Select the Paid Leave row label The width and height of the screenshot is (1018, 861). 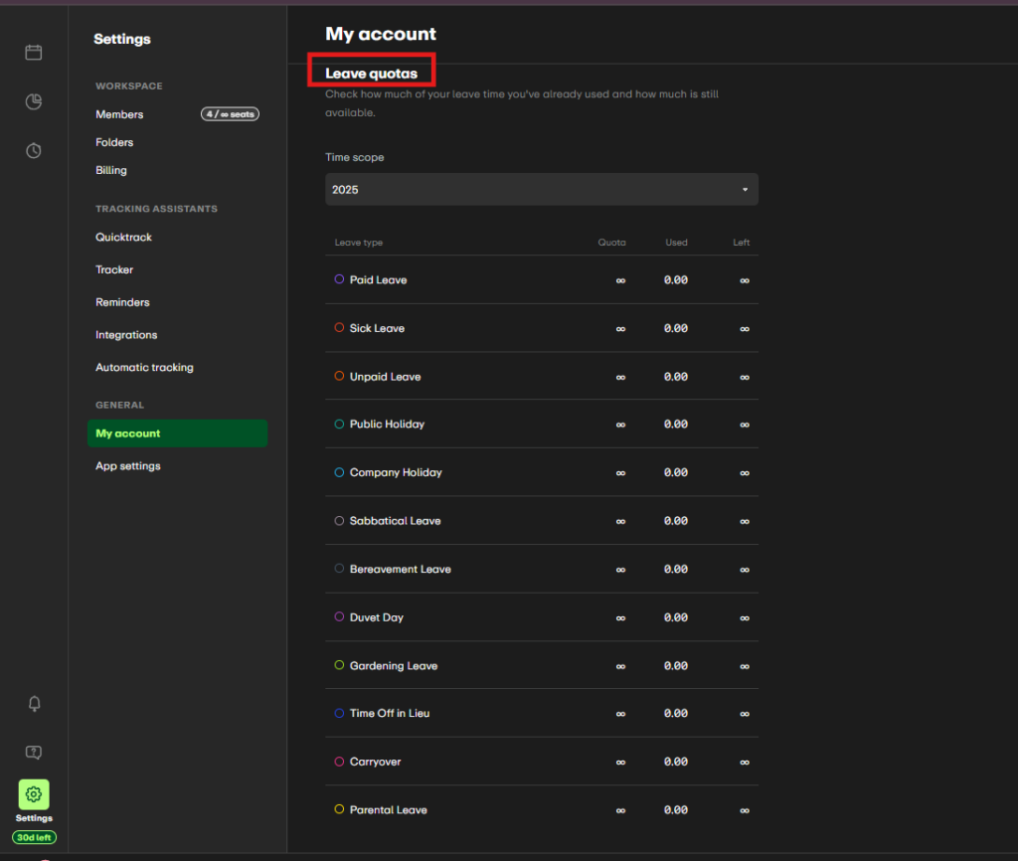[379, 279]
